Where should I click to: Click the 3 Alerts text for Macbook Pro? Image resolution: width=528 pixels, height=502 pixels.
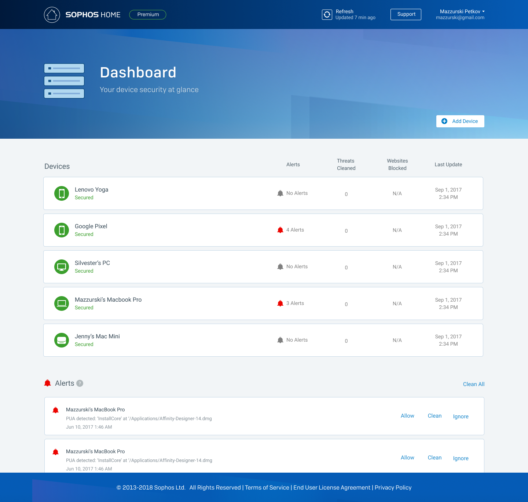[x=295, y=303]
